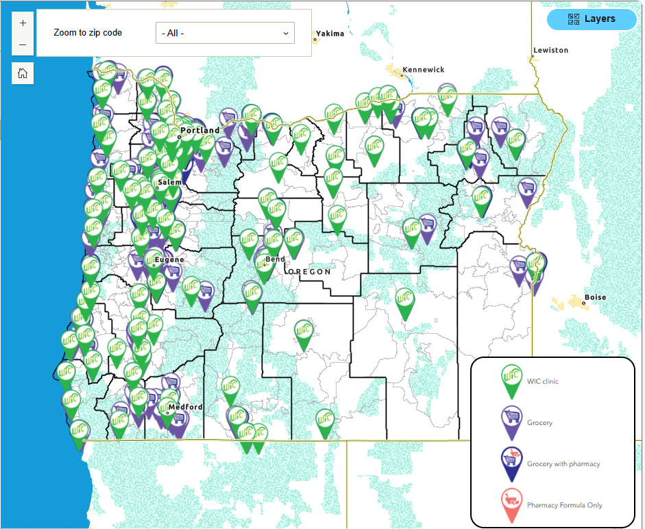This screenshot has width=645, height=529.
Task: Zoom out with the minus button
Action: pos(23,44)
